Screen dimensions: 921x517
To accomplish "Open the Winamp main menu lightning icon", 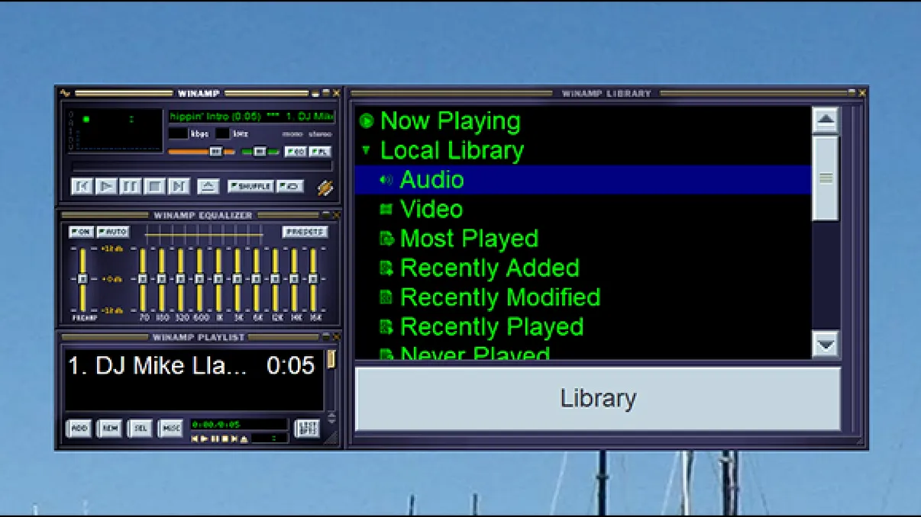I will click(66, 92).
